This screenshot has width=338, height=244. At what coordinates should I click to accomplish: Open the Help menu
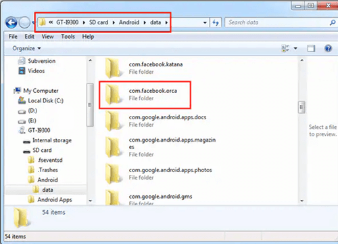point(88,37)
